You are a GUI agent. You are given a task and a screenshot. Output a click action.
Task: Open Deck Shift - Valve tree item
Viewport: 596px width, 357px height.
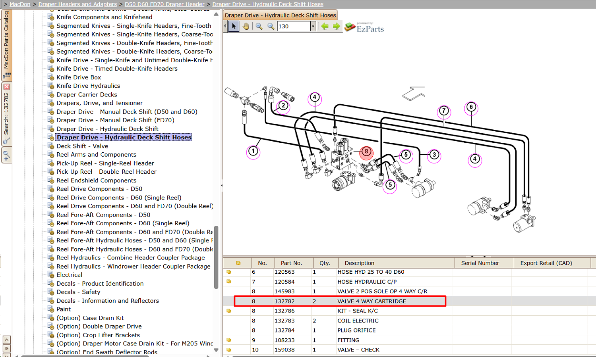click(x=82, y=146)
